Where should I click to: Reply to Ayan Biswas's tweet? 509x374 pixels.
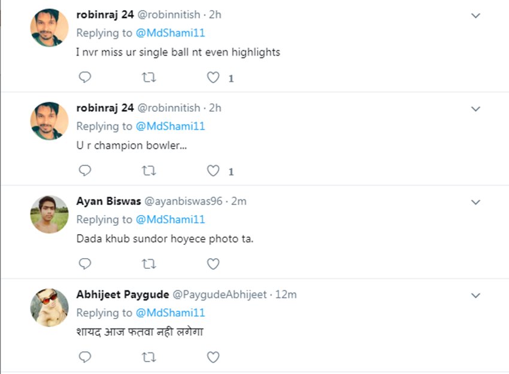click(x=85, y=263)
